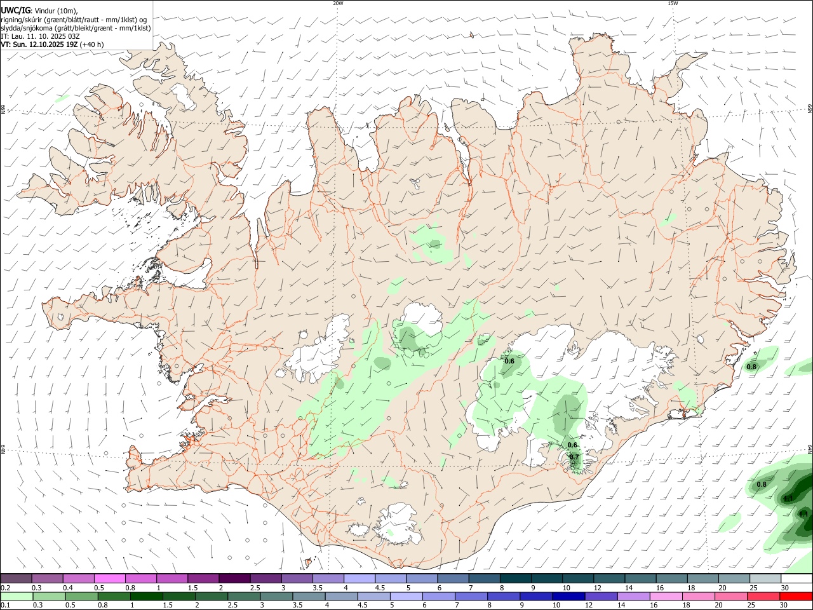The height and width of the screenshot is (610, 813).
Task: Click the dark teal 8–9 snow swatch
Action: click(x=514, y=578)
